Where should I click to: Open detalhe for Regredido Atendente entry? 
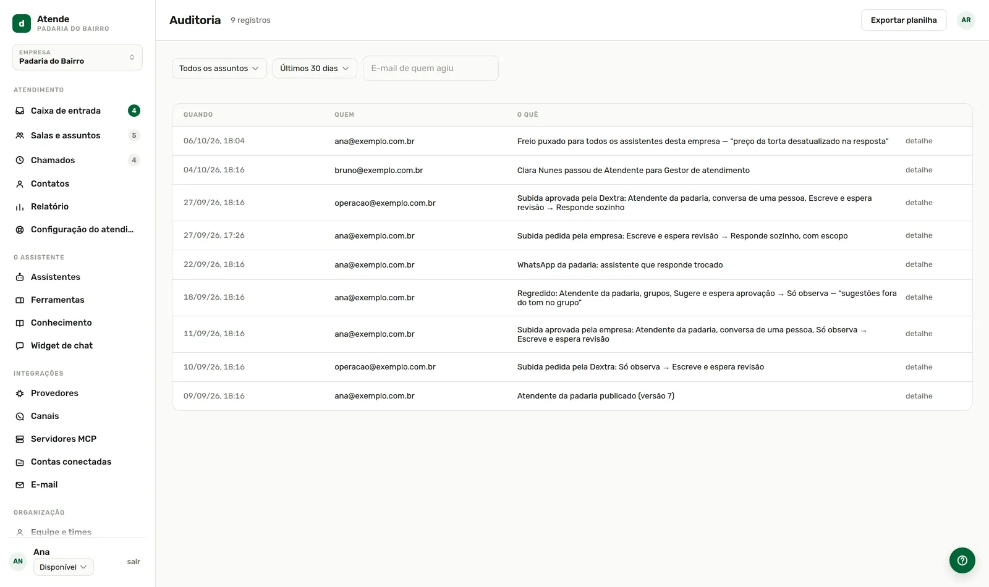pos(919,297)
